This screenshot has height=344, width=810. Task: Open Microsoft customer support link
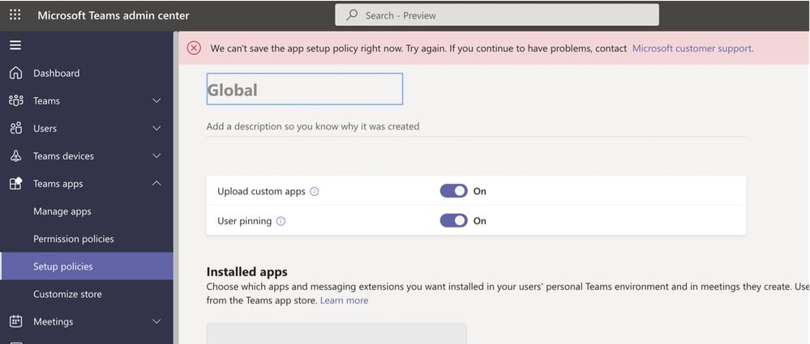tap(692, 49)
